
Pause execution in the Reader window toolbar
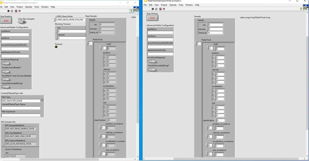click(19, 11)
